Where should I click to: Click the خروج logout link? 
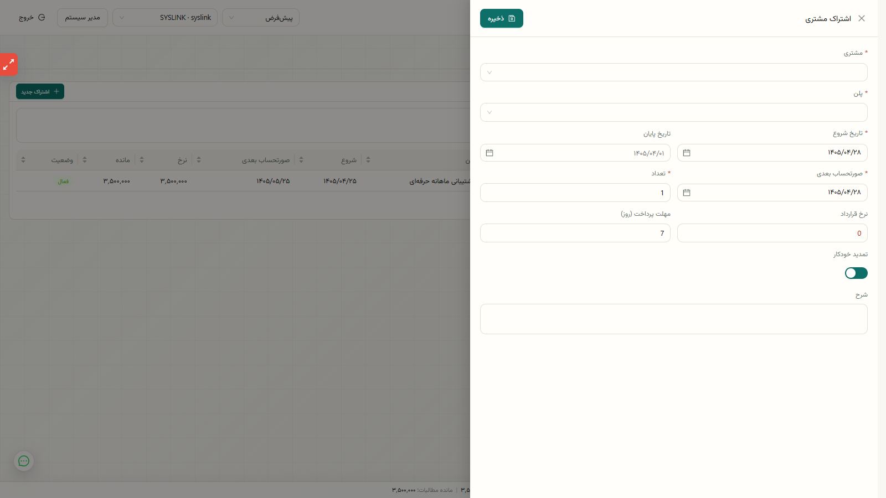(32, 18)
